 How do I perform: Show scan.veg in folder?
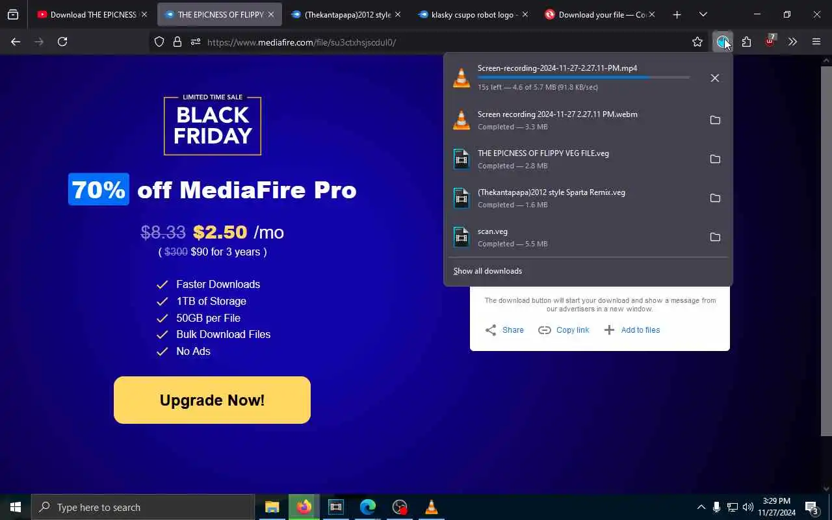coord(715,237)
